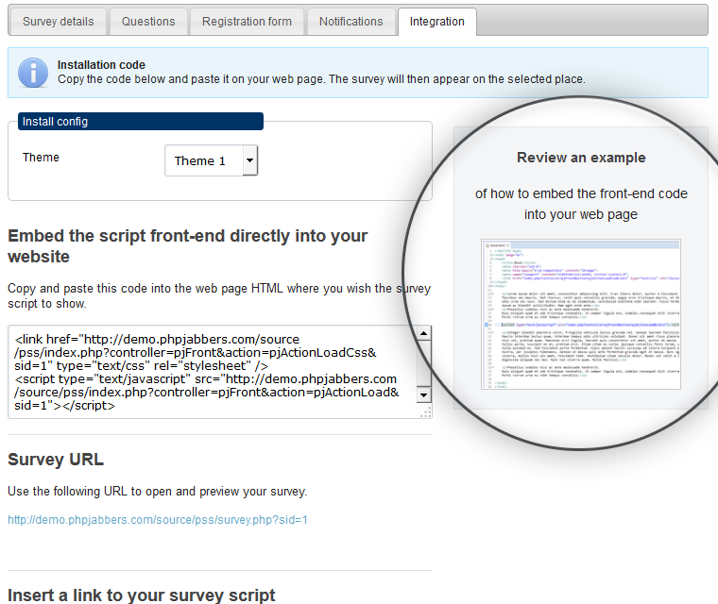Open the embed example code thumbnail
Viewport: 718px width, 604px height.
(x=581, y=314)
